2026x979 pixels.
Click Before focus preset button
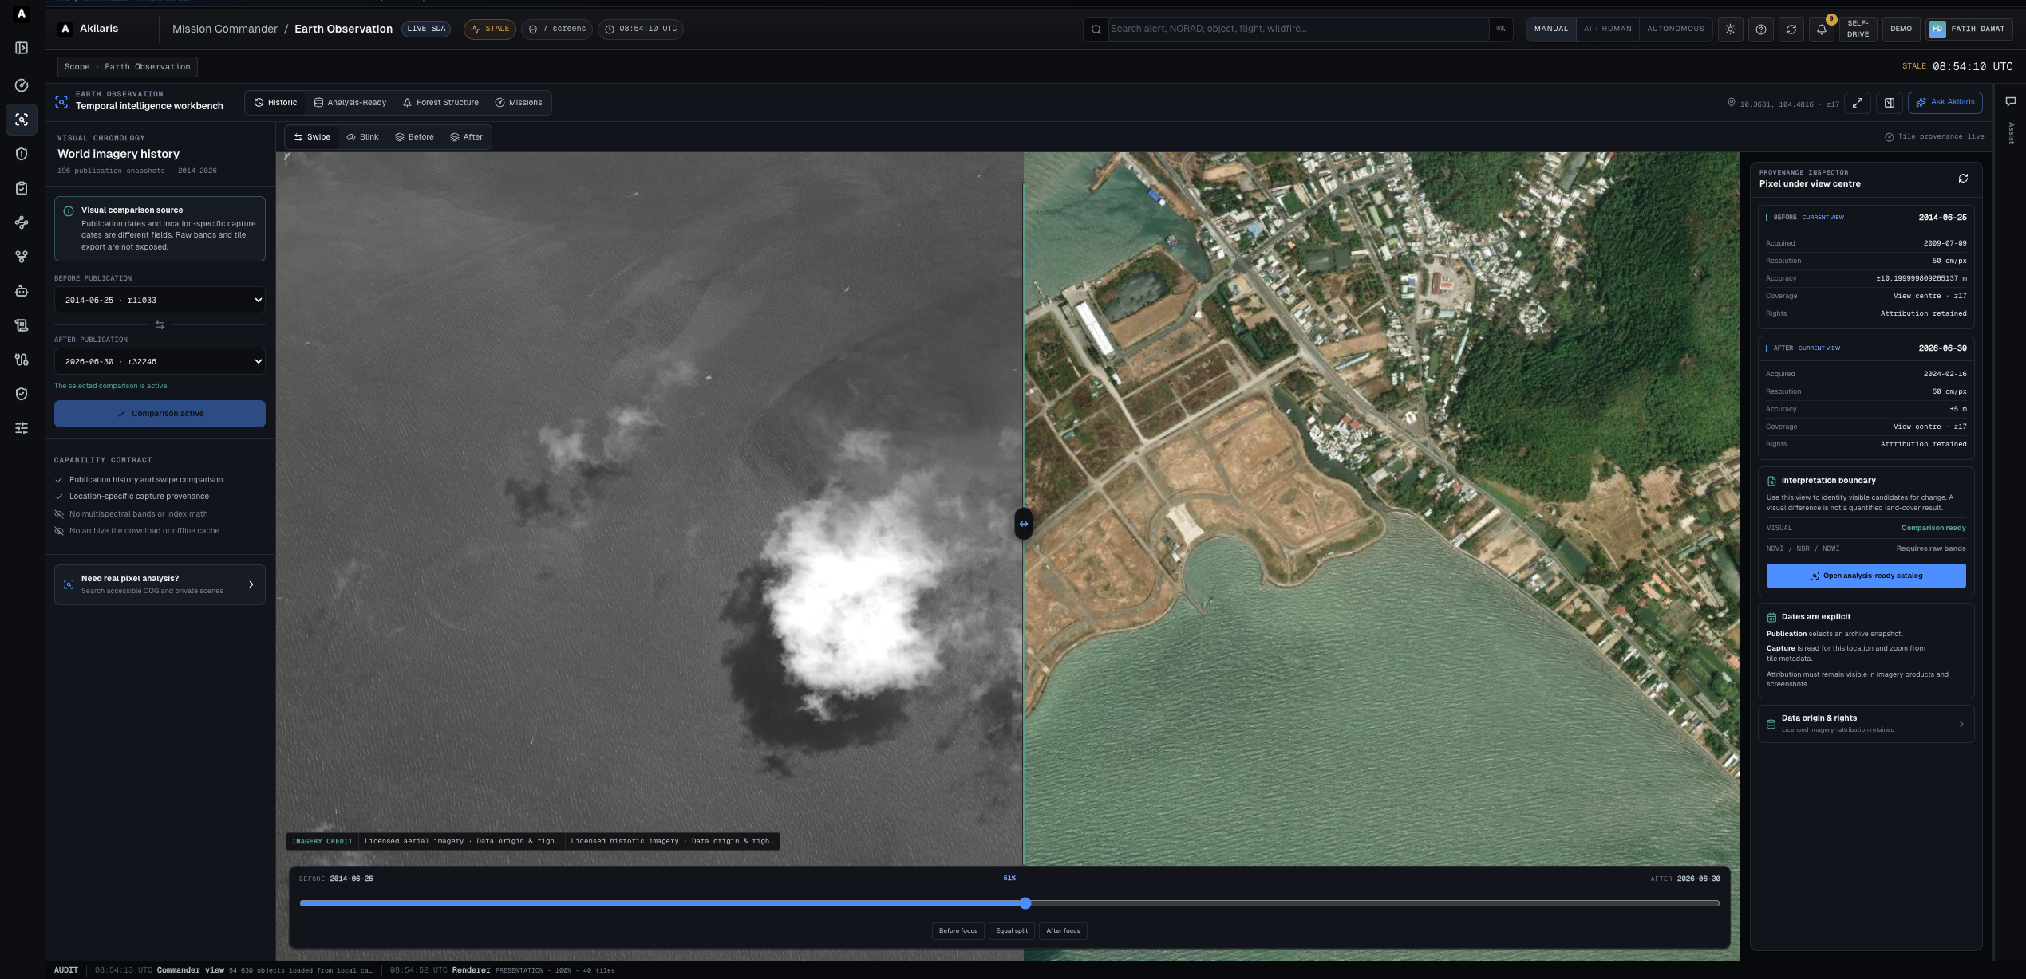958,930
